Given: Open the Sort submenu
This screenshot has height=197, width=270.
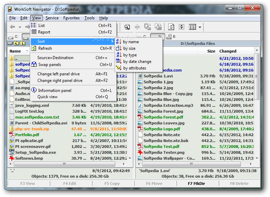Looking at the screenshot, I should (x=73, y=41).
